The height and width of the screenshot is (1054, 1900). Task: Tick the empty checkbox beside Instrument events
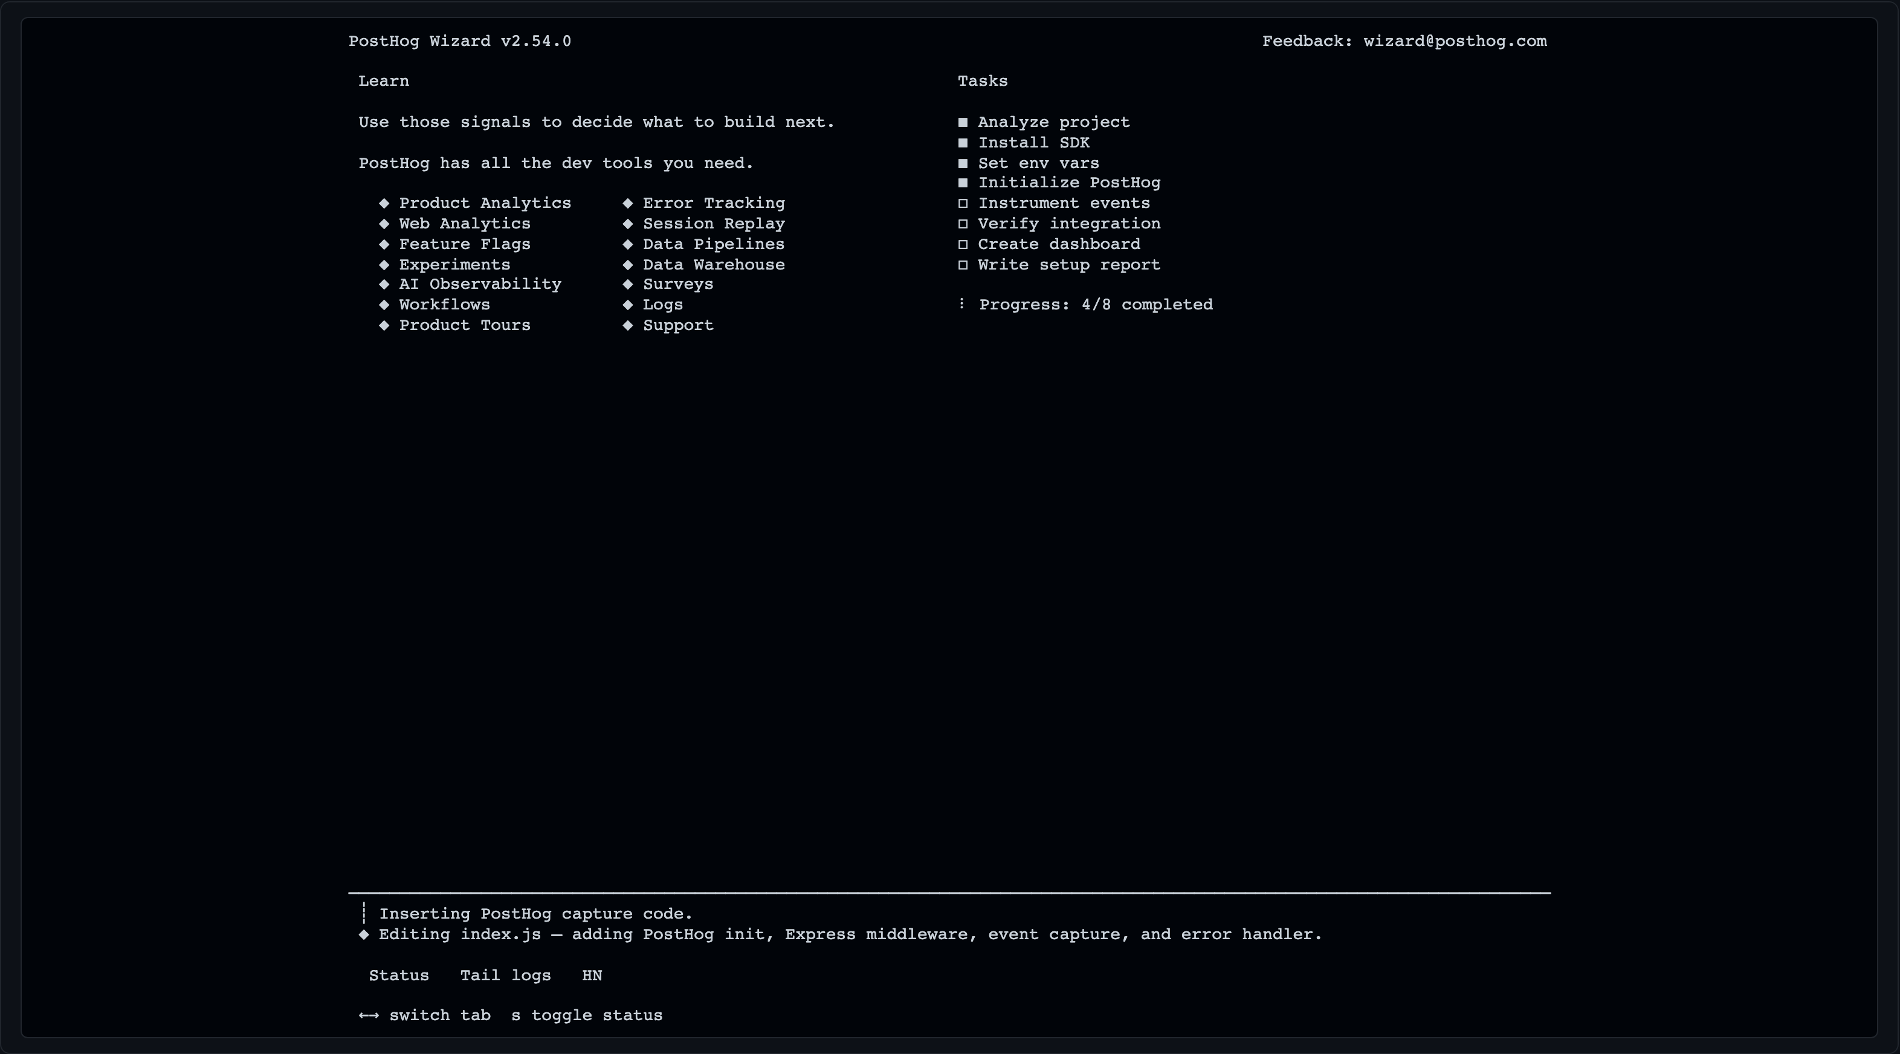point(963,204)
